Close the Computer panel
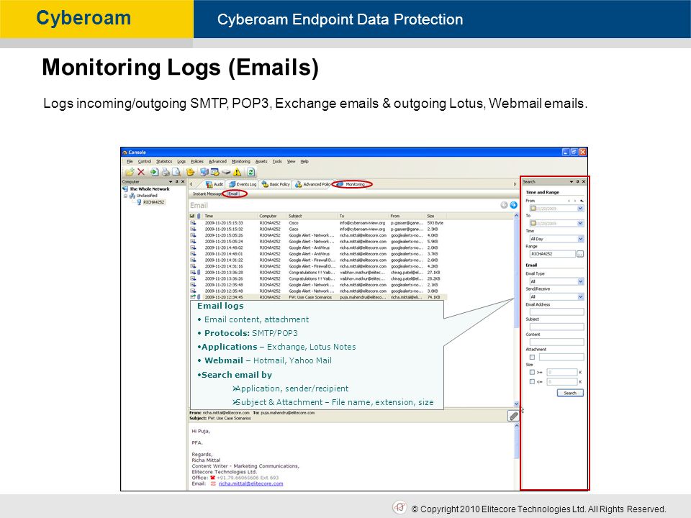This screenshot has width=691, height=518. pos(183,181)
